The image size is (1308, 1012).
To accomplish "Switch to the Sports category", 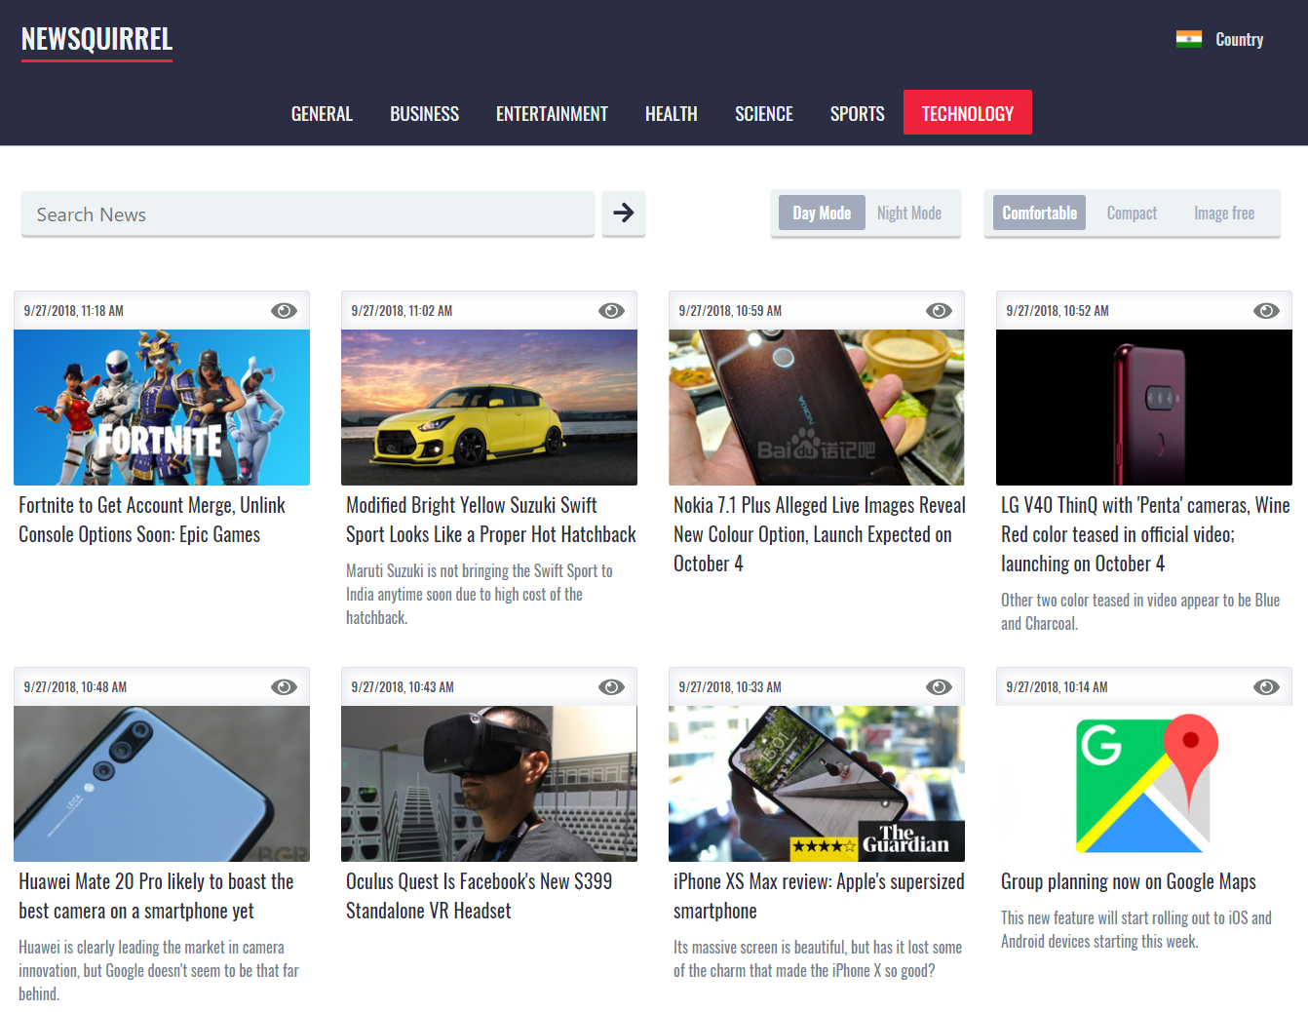I will pyautogui.click(x=858, y=113).
